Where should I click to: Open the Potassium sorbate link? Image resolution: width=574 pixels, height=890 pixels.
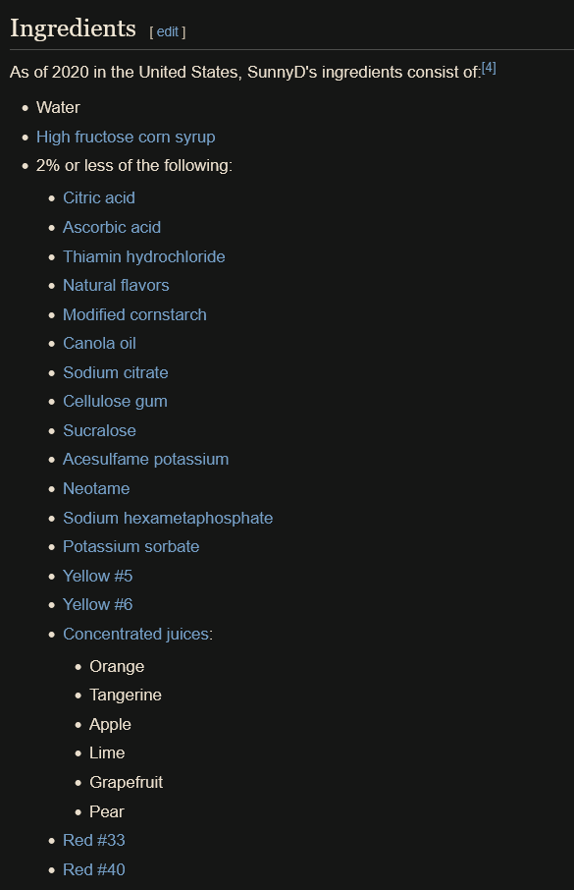coord(131,546)
